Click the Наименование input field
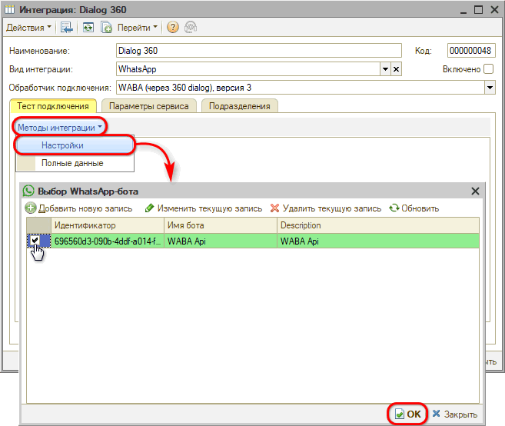 [258, 51]
